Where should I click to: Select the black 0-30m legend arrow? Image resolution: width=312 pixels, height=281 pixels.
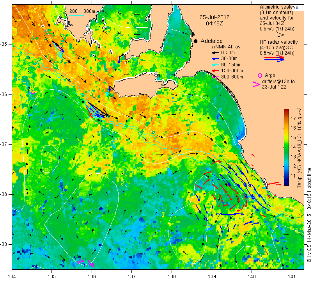[x=216, y=53]
